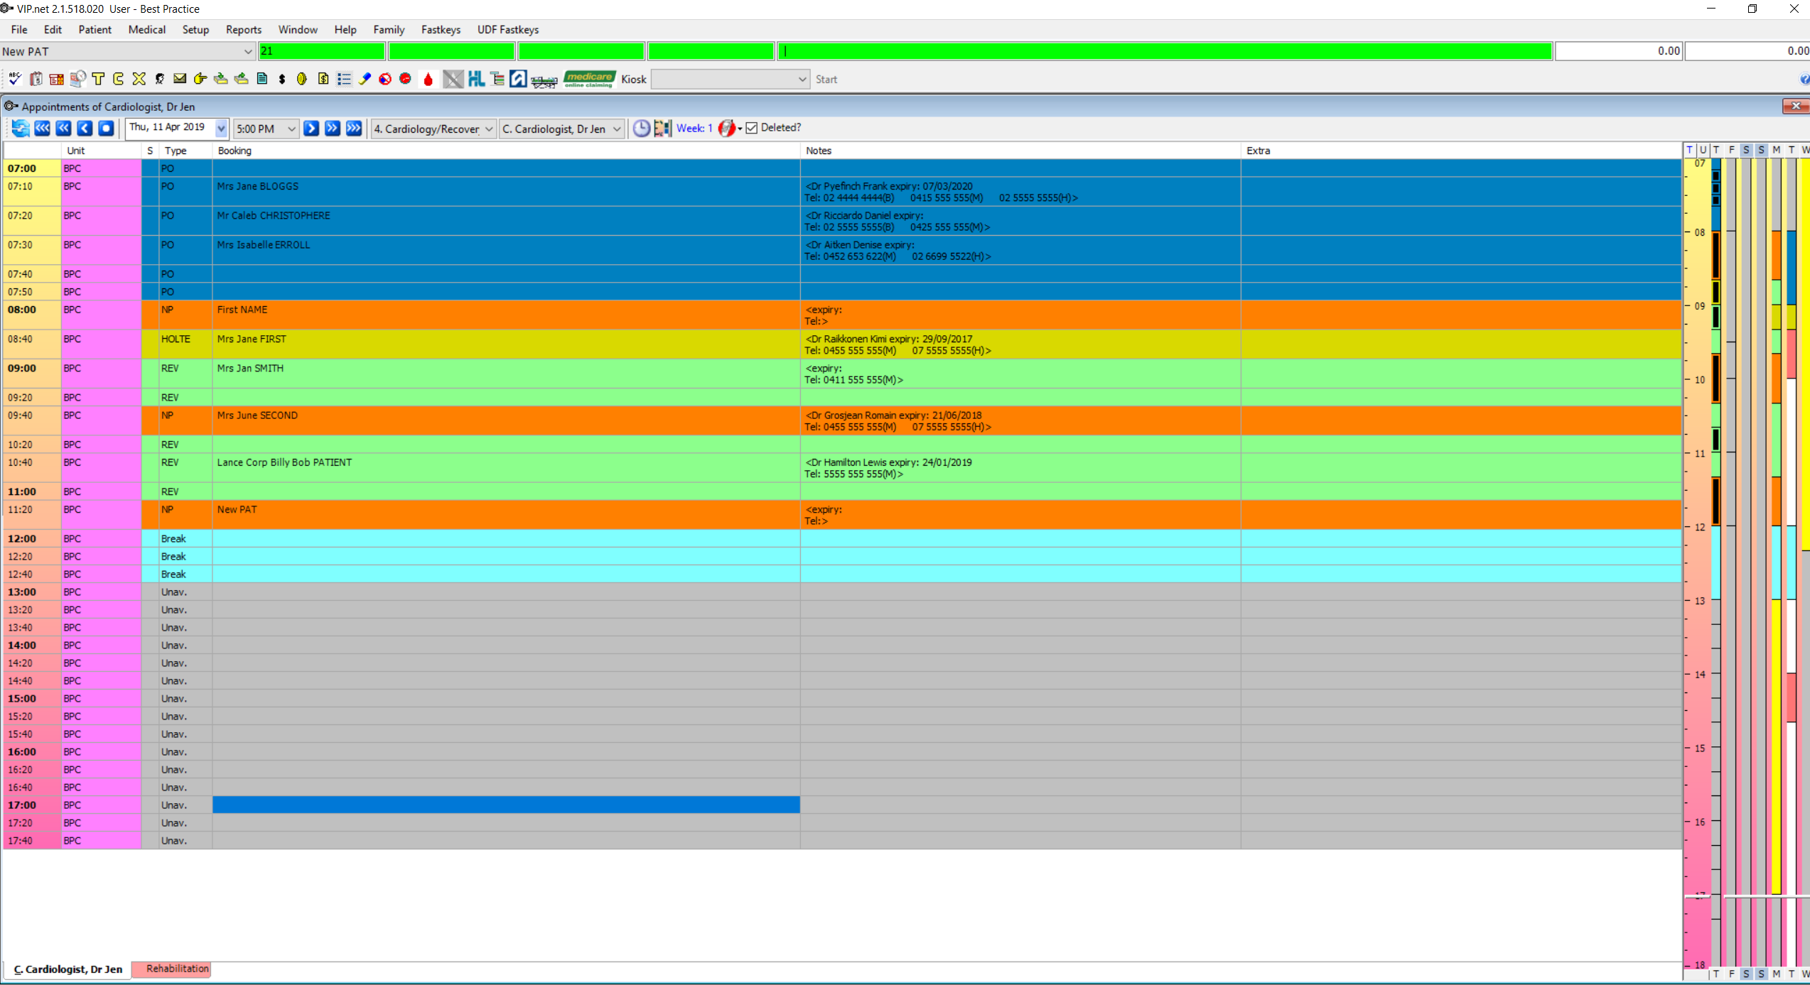Click the clock icon beside the doctor dropdown
This screenshot has height=985, width=1810.
641,129
